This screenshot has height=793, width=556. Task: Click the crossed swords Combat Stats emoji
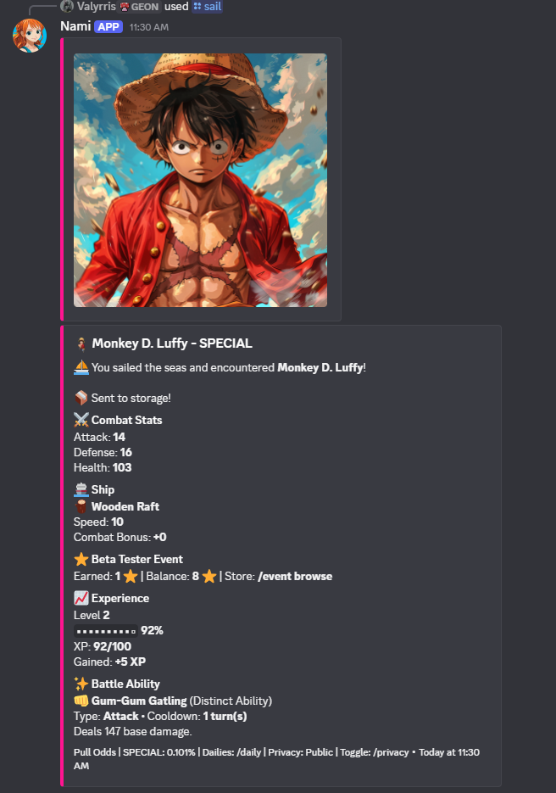pos(81,420)
